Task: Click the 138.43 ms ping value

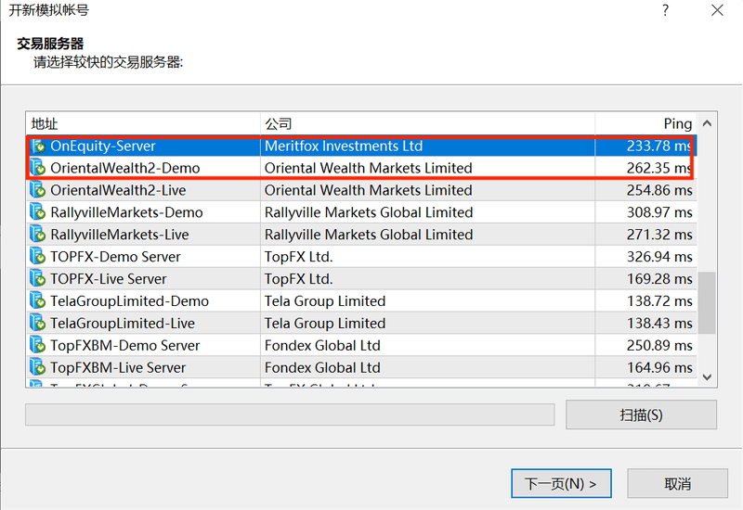Action: [x=659, y=323]
